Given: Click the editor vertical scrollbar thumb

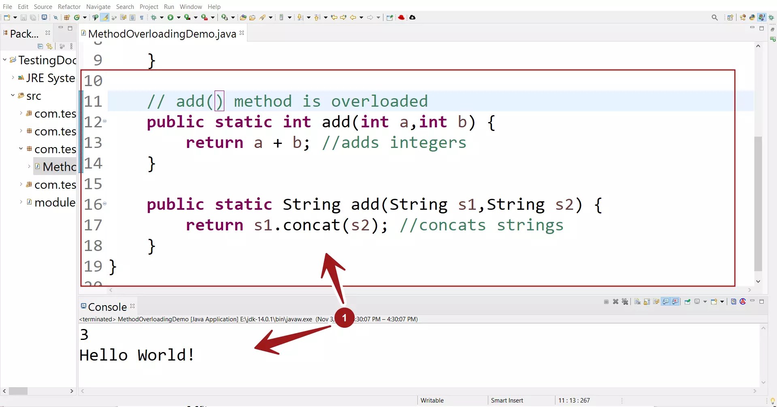Looking at the screenshot, I should point(758,204).
